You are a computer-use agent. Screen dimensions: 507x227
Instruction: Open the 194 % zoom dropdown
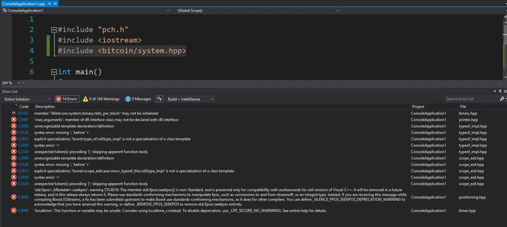[x=11, y=83]
